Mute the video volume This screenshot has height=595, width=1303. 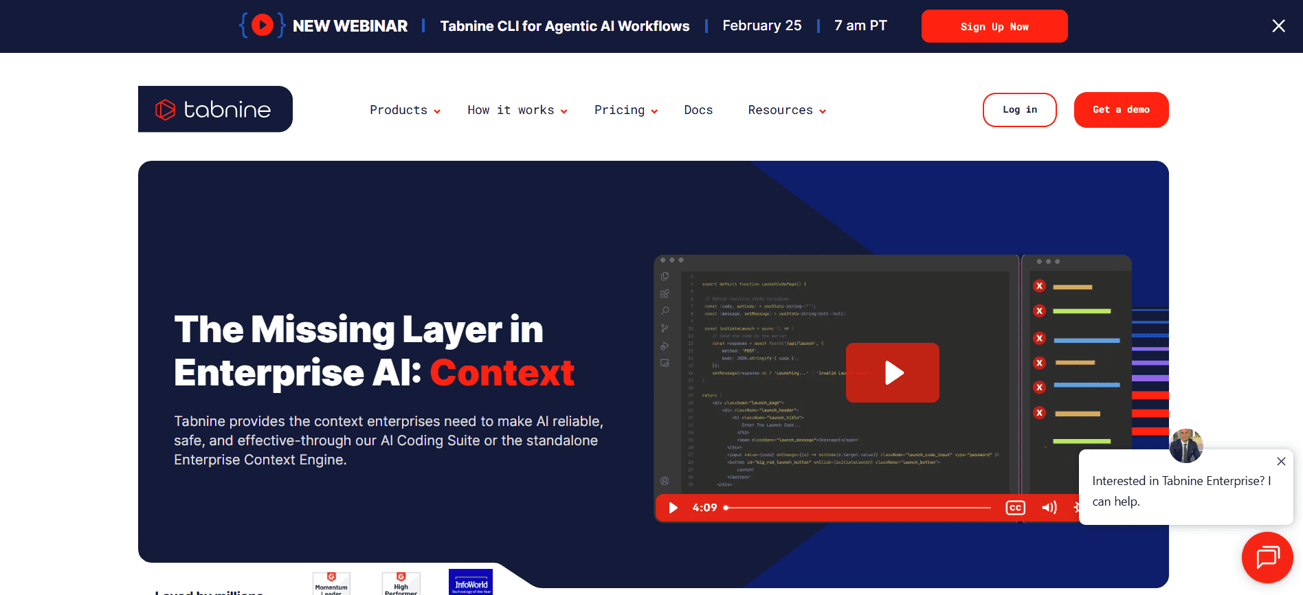pyautogui.click(x=1049, y=508)
